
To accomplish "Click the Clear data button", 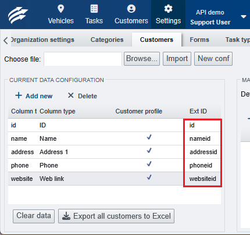I will (x=34, y=216).
